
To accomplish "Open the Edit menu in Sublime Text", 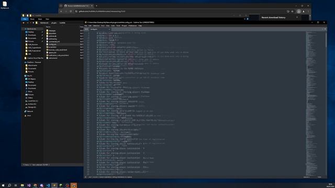I will point(90,26).
